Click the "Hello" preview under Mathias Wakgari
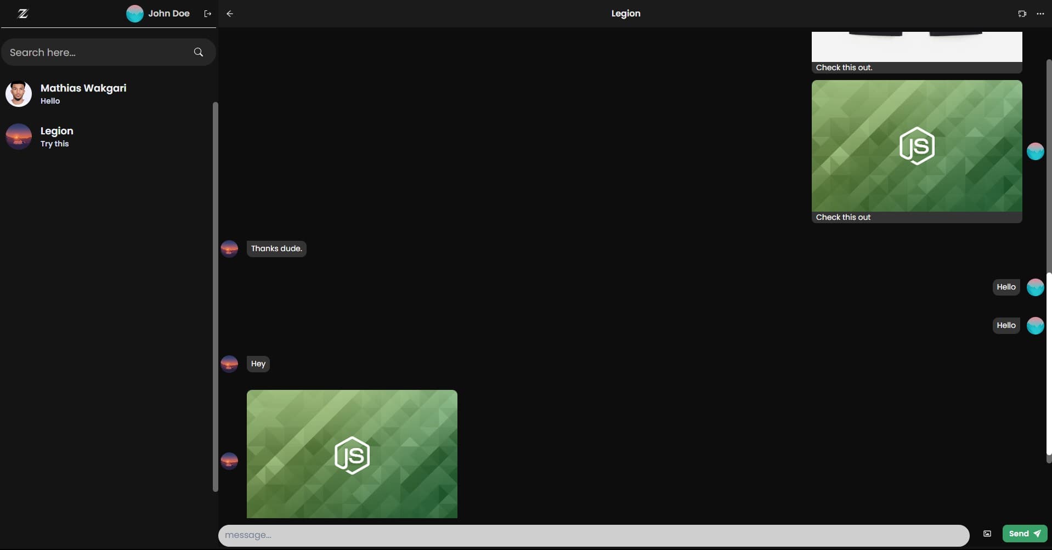 click(x=50, y=101)
